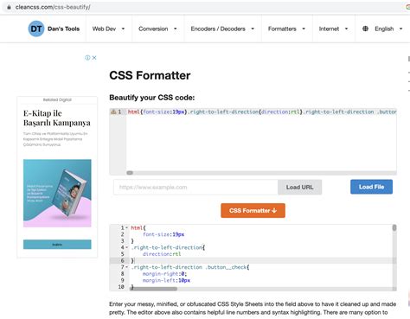Screen dimensions: 410x319
Task: Click line number 6 in output gutter
Action: click(x=122, y=260)
